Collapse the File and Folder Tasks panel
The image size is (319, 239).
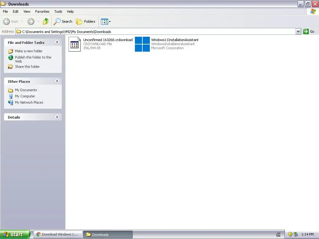pyautogui.click(x=57, y=42)
